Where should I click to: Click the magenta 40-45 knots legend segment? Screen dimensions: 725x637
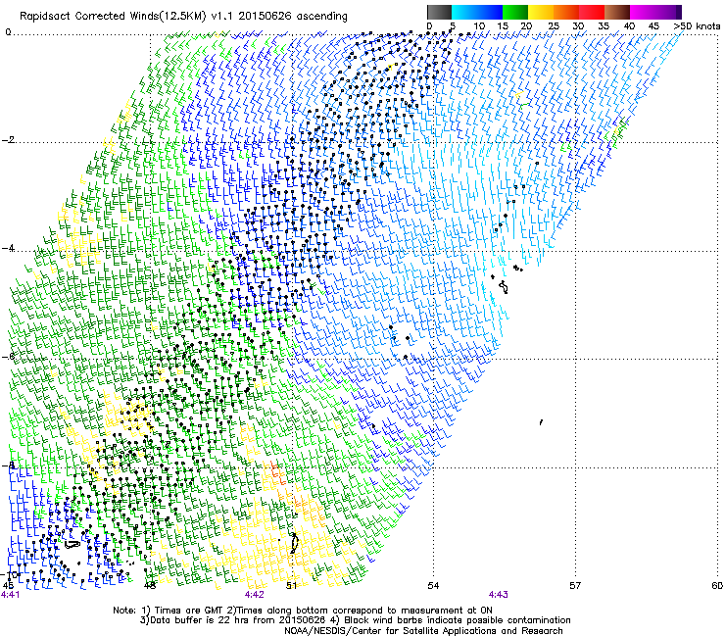tap(643, 12)
